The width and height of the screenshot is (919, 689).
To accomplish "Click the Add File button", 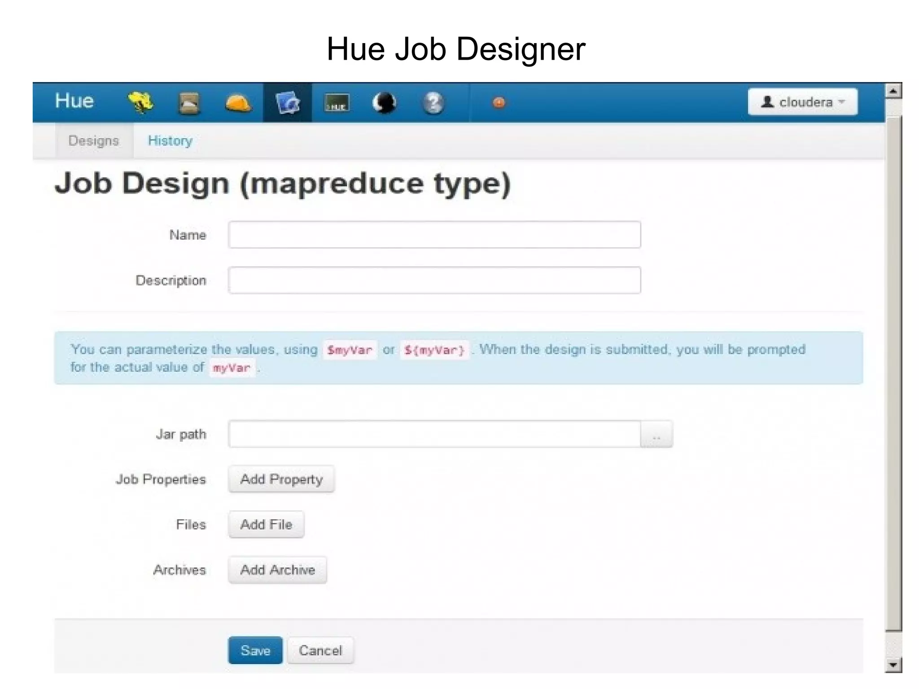I will pos(266,525).
